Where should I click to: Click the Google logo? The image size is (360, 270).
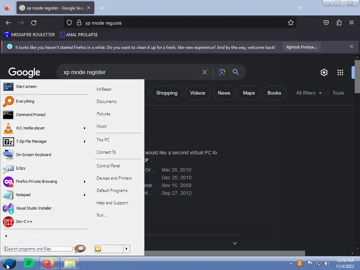[x=24, y=72]
